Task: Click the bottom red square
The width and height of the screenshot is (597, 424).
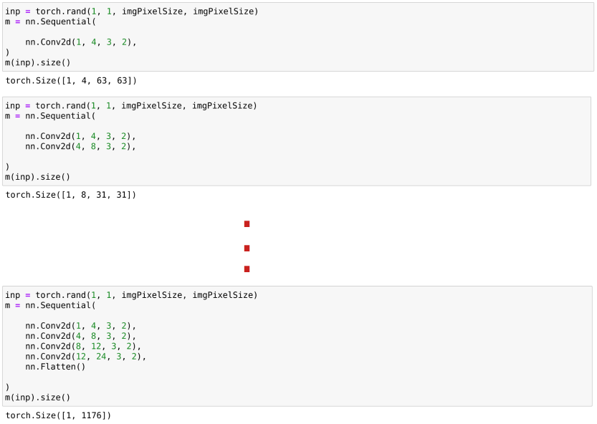Action: [x=247, y=269]
